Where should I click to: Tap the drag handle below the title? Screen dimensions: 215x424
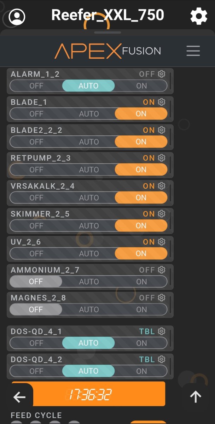tap(107, 33)
